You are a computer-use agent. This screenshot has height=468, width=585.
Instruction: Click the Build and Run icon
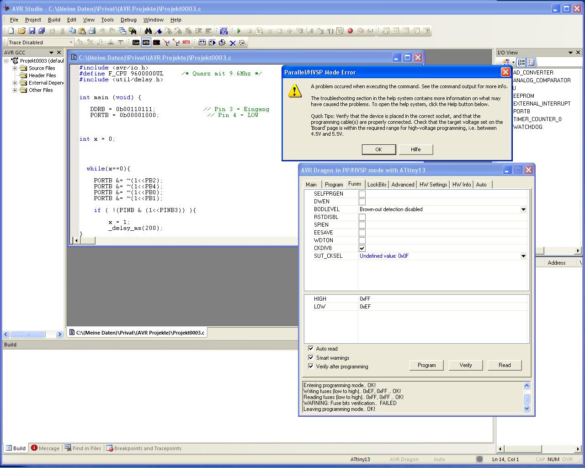[212, 43]
